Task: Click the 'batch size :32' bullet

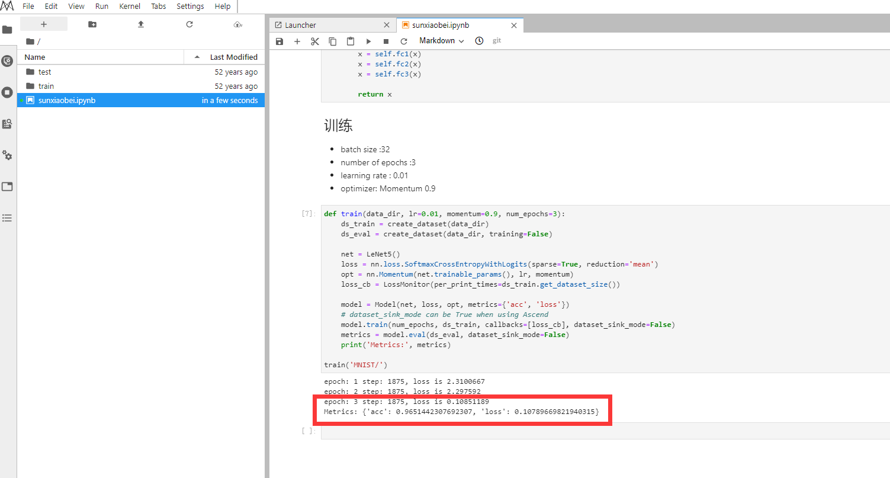Action: [365, 149]
